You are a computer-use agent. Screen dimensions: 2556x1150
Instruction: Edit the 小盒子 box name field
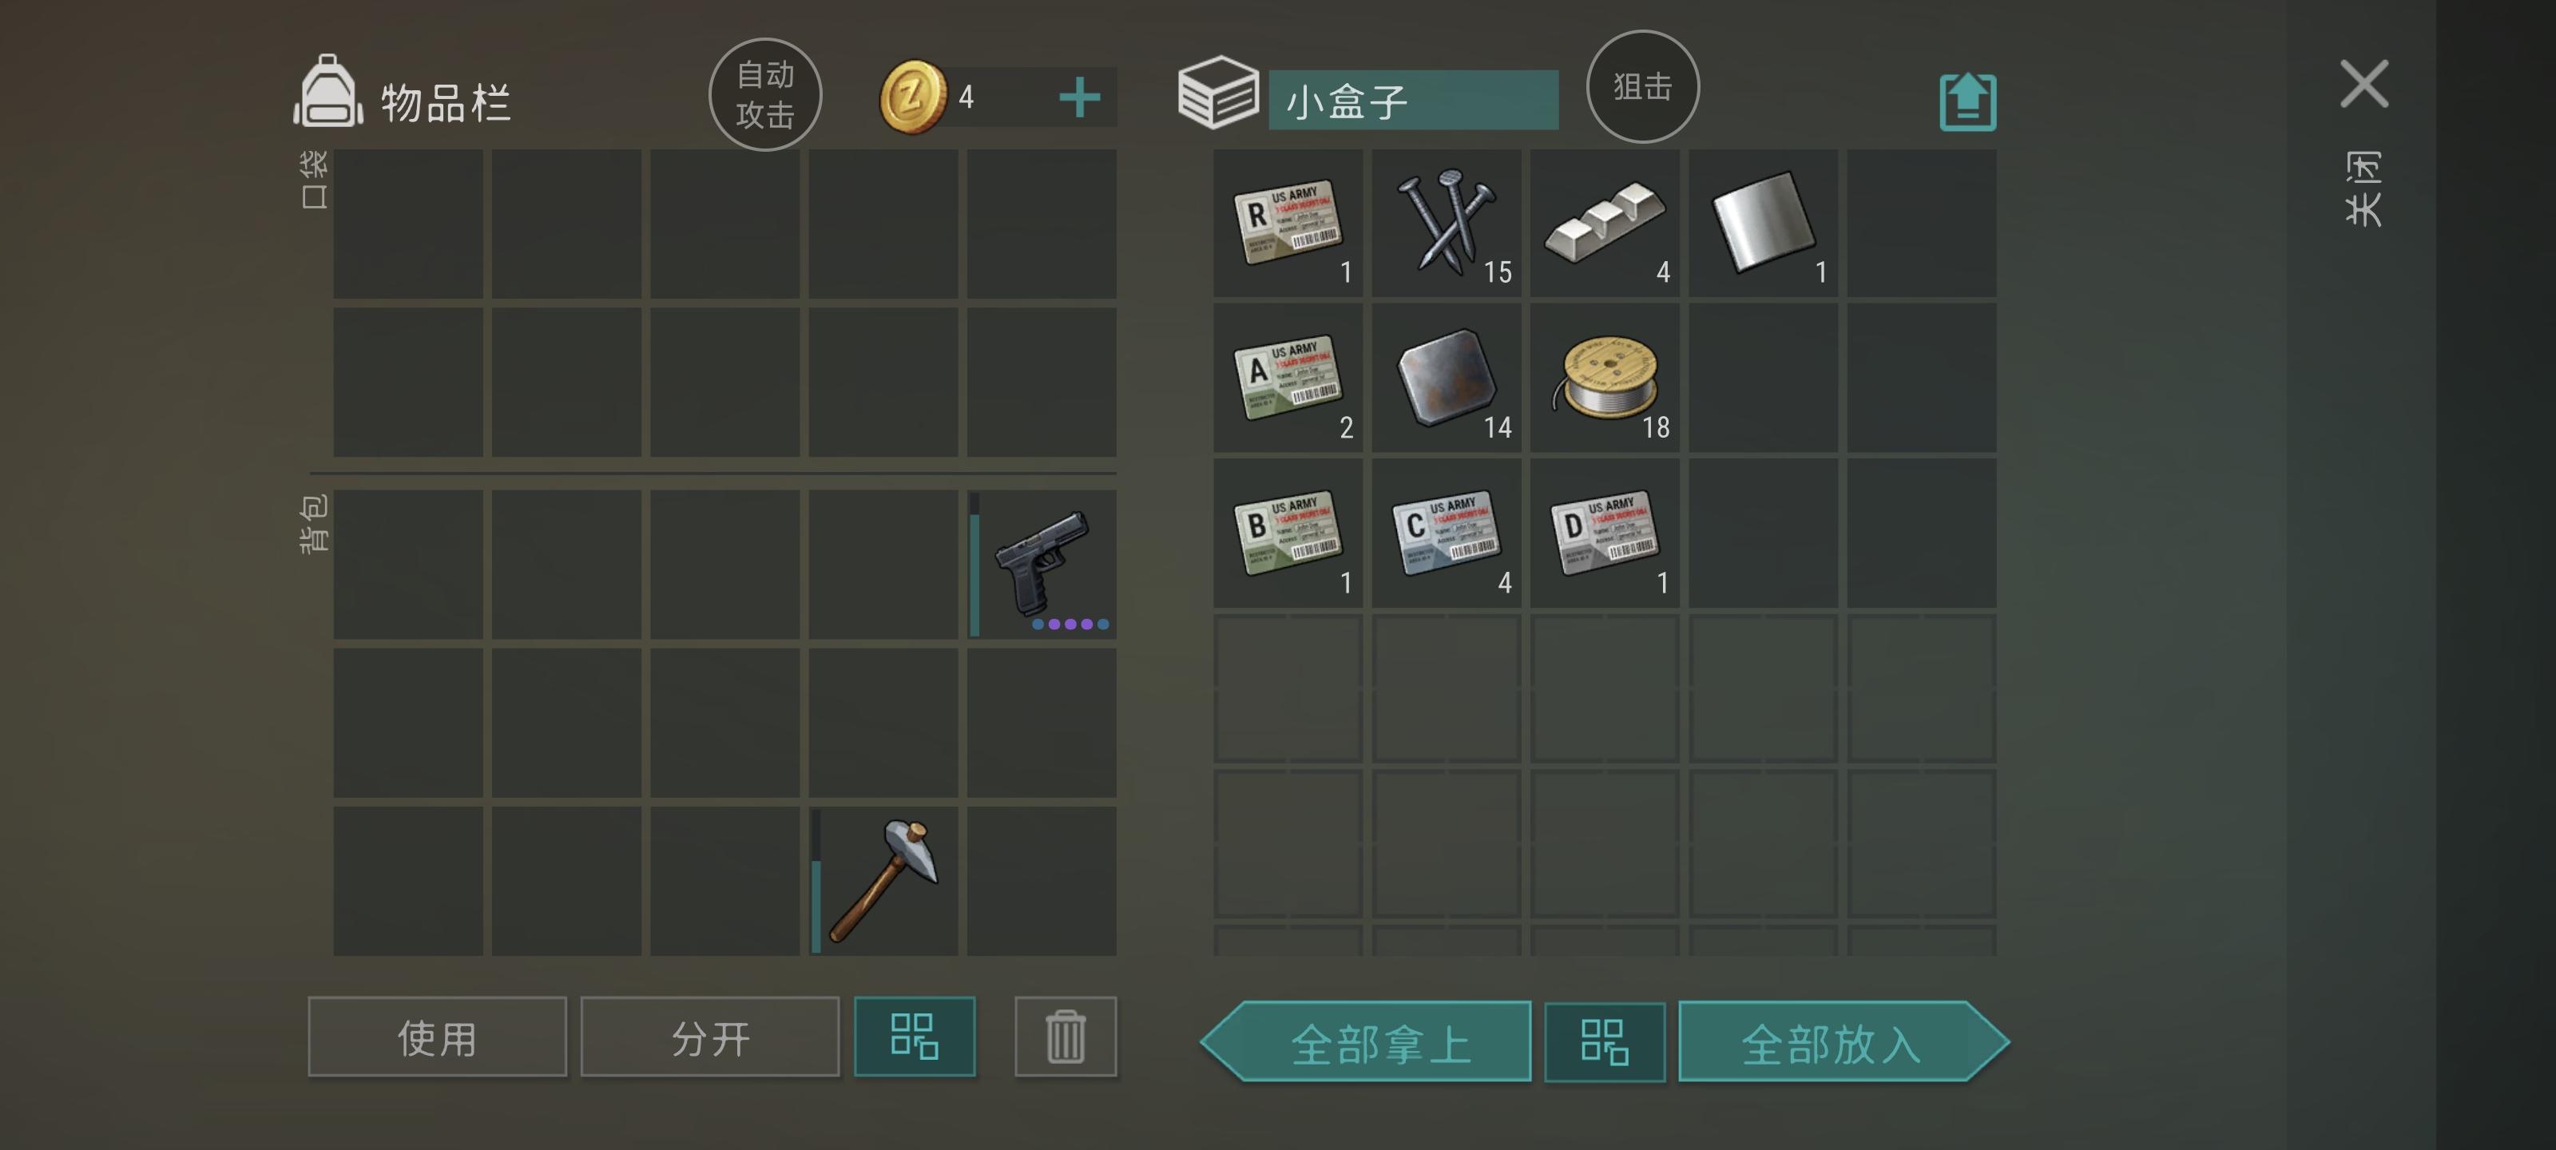coord(1413,100)
